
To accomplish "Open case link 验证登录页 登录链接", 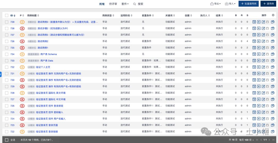I will point(47,131).
